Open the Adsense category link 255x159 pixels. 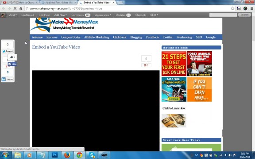click(x=37, y=37)
